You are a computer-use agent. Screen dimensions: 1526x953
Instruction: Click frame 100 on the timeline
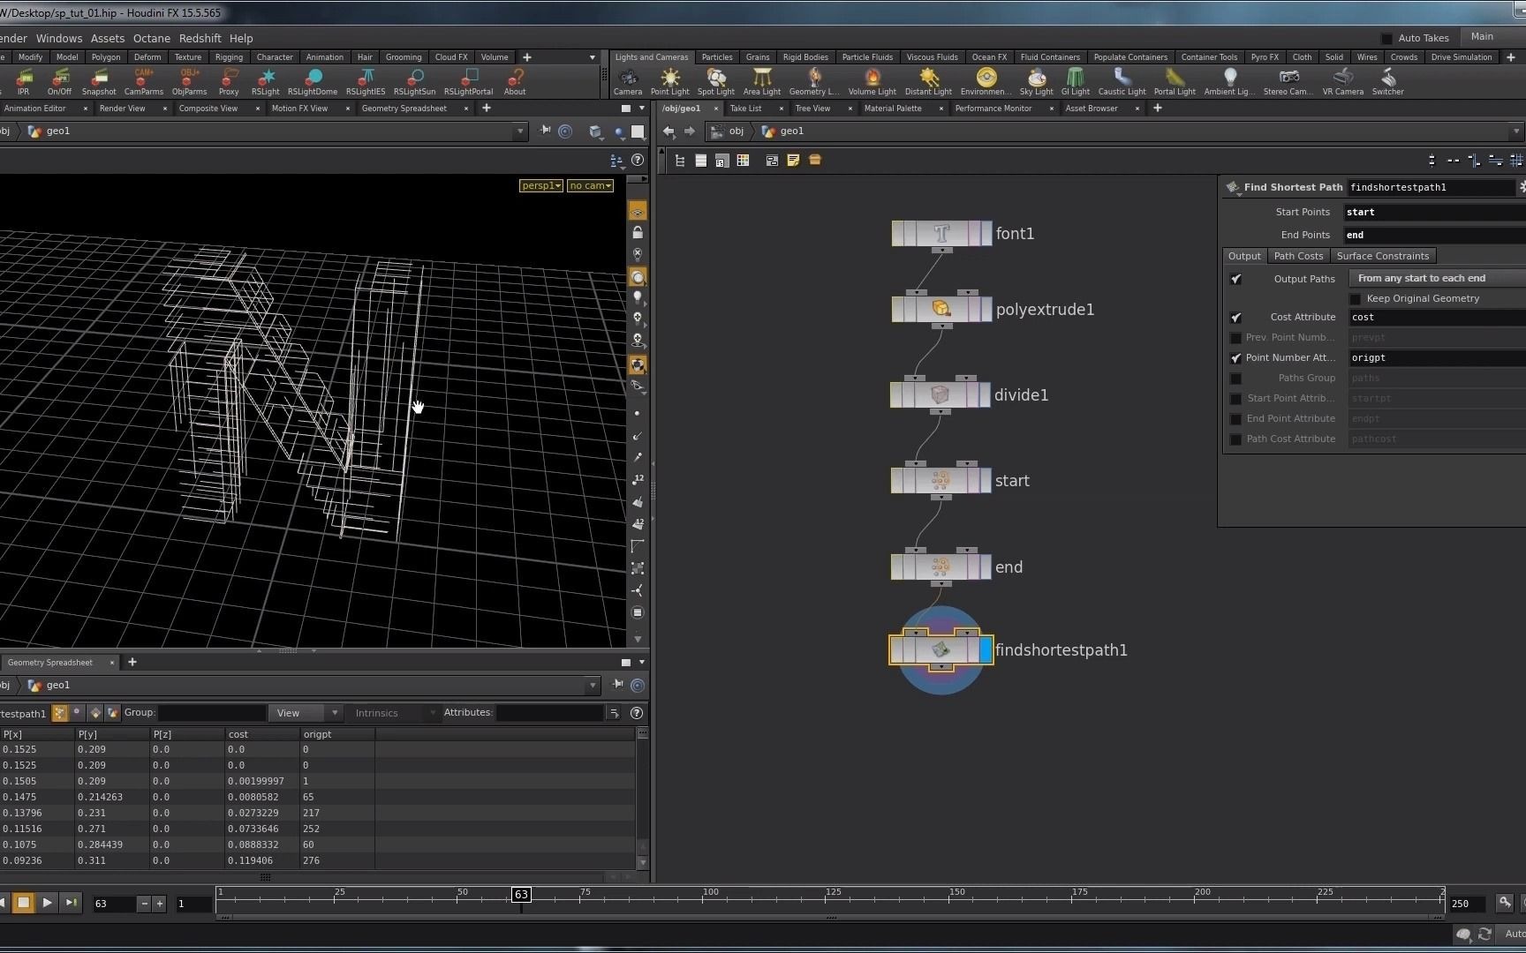pyautogui.click(x=705, y=901)
